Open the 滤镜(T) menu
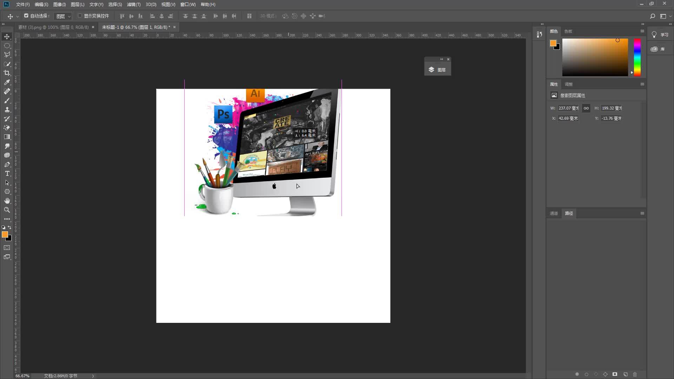This screenshot has height=379, width=674. (133, 5)
